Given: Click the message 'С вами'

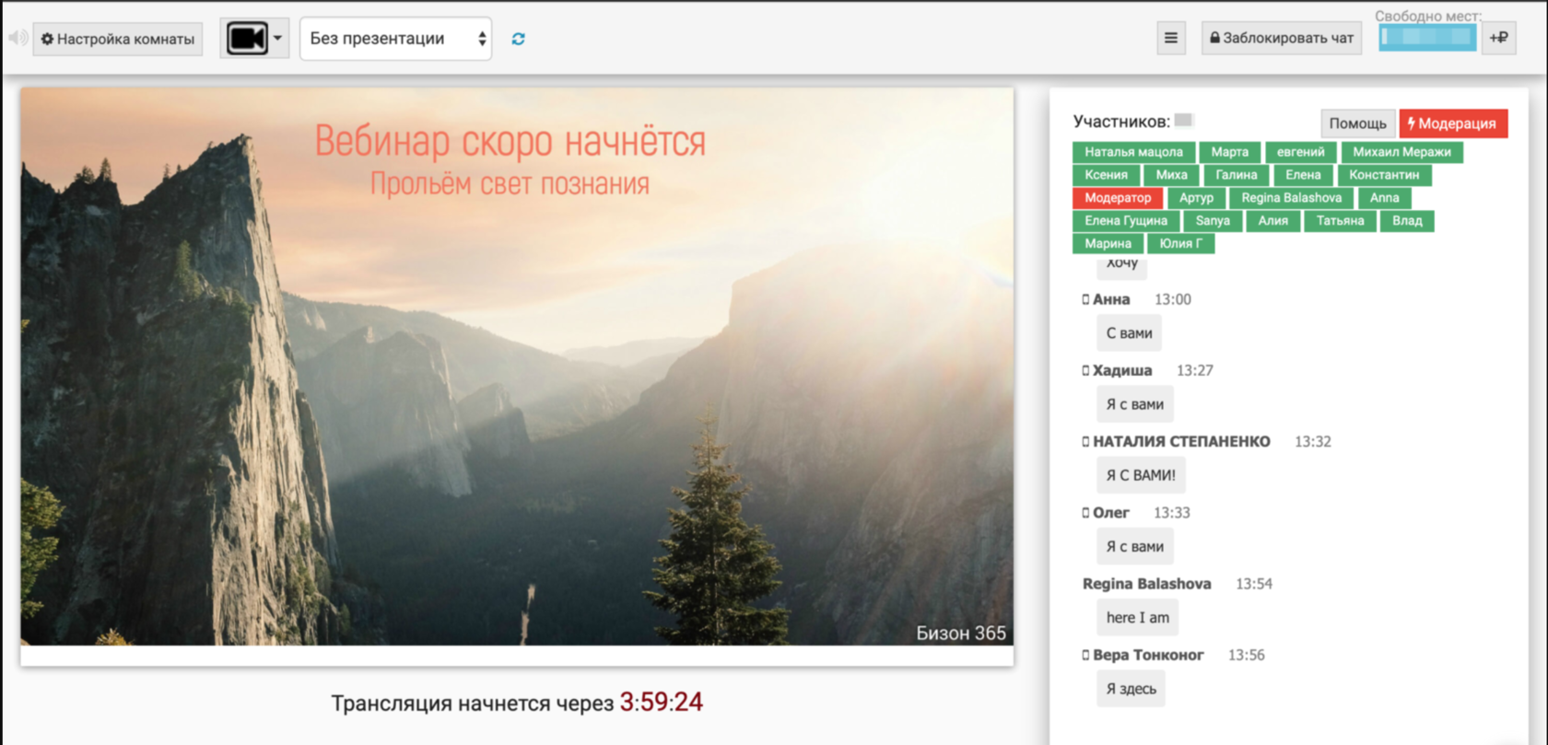Looking at the screenshot, I should (x=1129, y=333).
